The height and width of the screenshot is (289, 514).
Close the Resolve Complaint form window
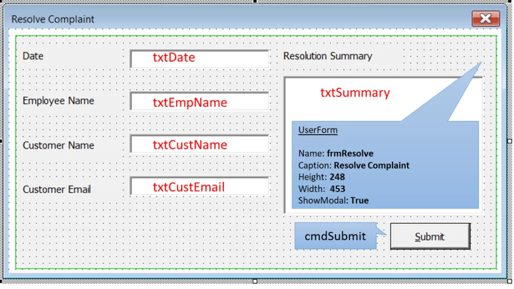point(485,19)
